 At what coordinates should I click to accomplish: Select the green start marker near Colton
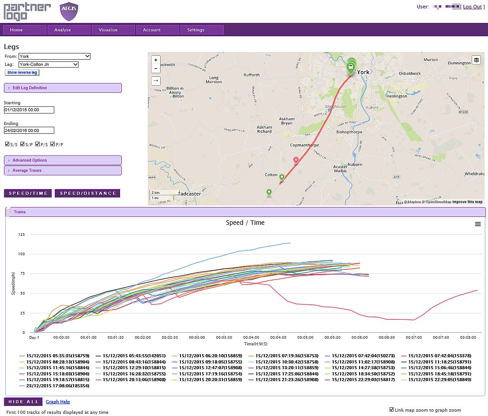[x=282, y=177]
